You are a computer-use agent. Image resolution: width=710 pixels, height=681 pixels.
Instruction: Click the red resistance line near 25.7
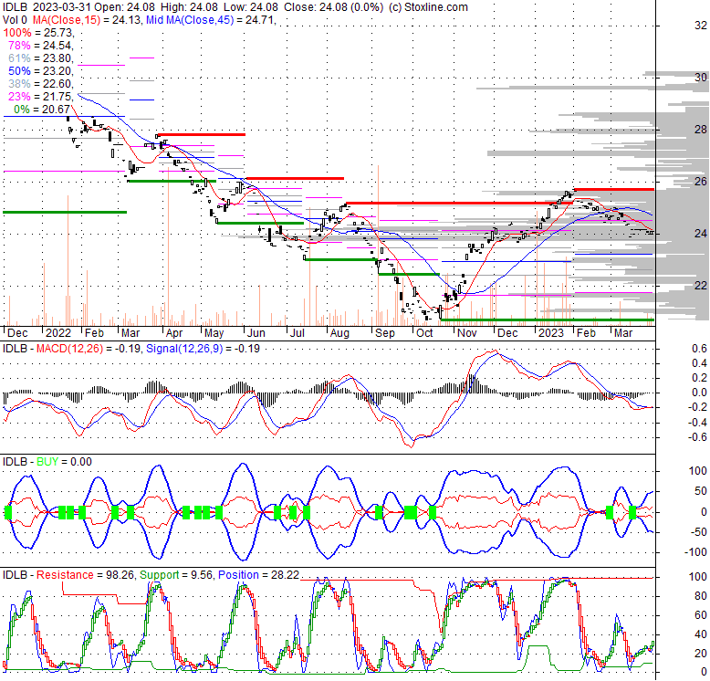point(613,189)
